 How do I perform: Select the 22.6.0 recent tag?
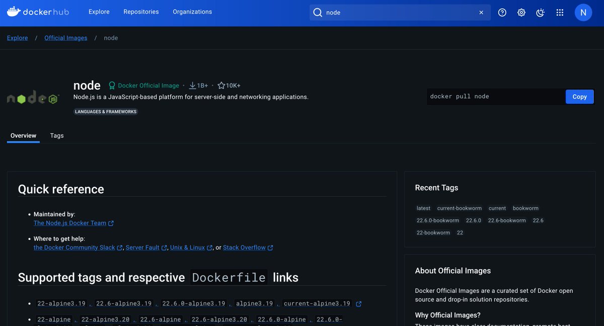[474, 220]
